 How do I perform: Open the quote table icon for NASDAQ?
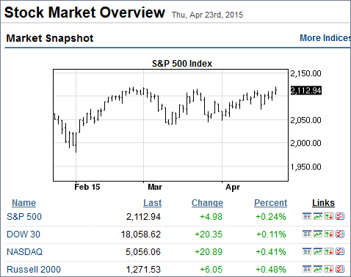(307, 251)
